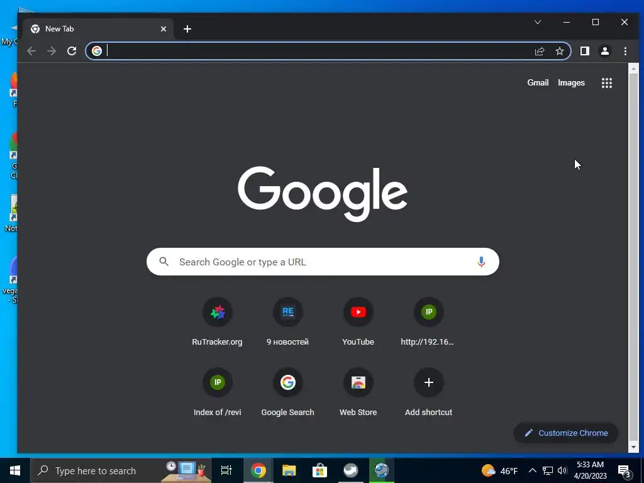Open a new tab with plus button
The width and height of the screenshot is (644, 483).
coord(187,29)
